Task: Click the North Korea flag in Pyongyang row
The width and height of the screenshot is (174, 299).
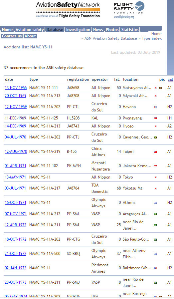Action: (155, 118)
